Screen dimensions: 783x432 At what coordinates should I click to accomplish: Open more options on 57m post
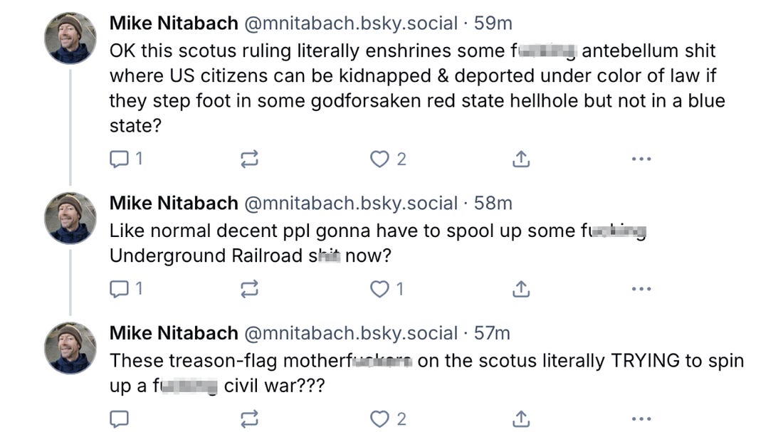(x=641, y=419)
